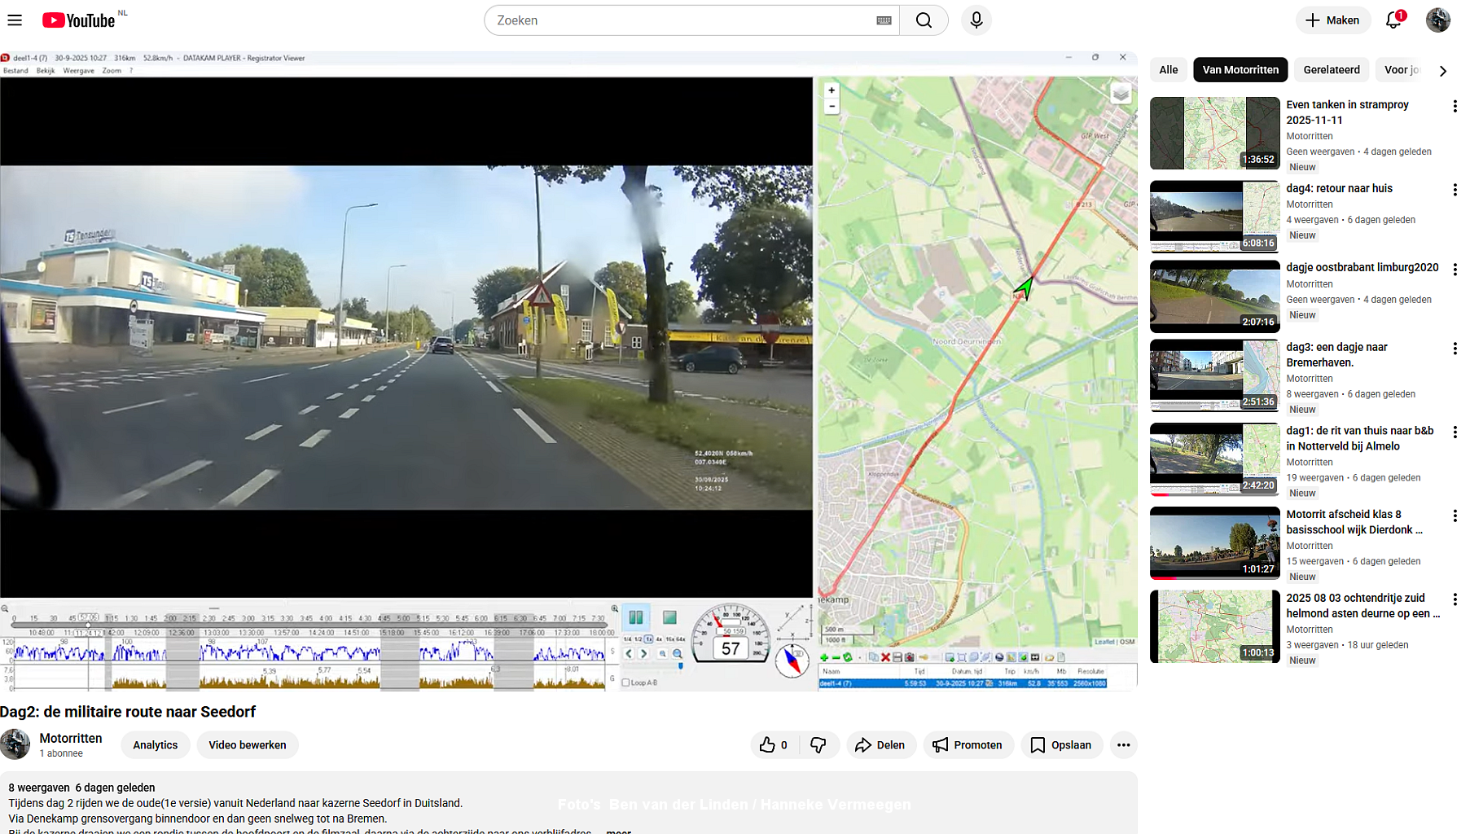Open options for 'Even tanken in stramproy' video

pyautogui.click(x=1455, y=107)
